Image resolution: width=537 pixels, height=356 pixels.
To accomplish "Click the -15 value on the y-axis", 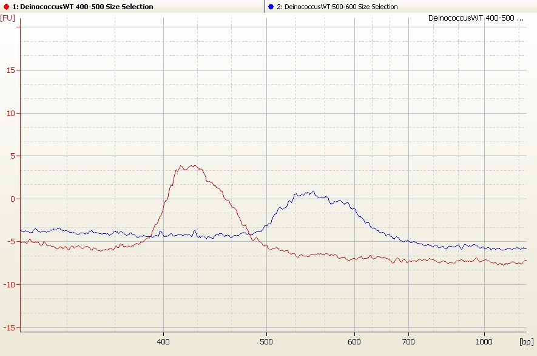I will (x=10, y=327).
